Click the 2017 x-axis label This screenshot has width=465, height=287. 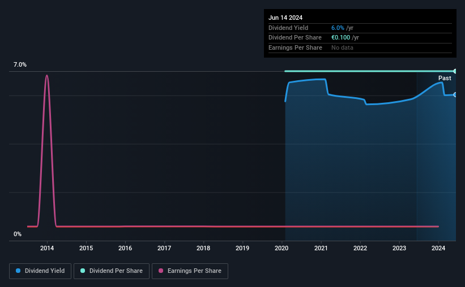tap(164, 248)
